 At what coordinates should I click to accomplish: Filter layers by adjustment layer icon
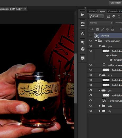114,16
